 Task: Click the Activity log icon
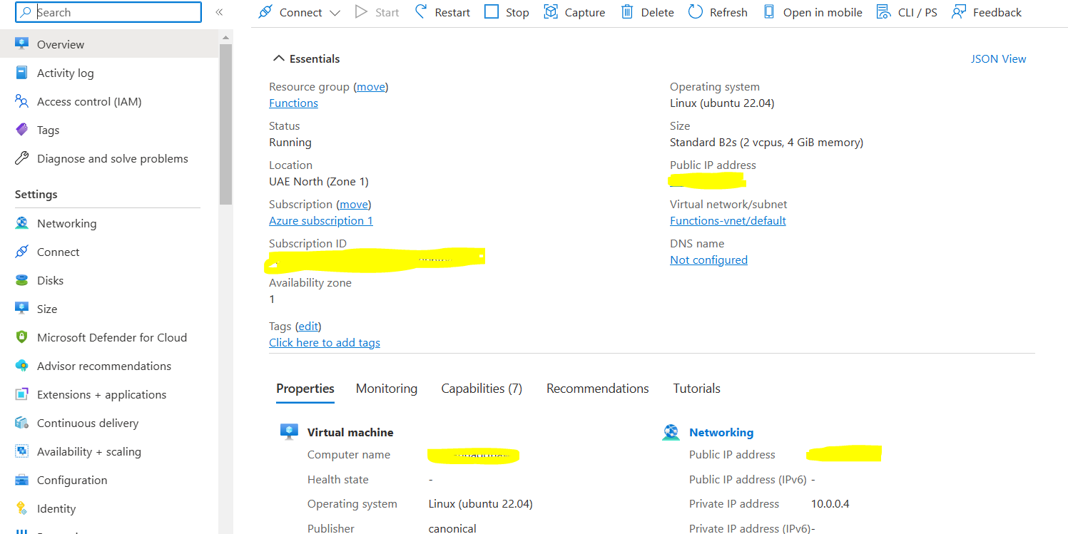tap(22, 73)
